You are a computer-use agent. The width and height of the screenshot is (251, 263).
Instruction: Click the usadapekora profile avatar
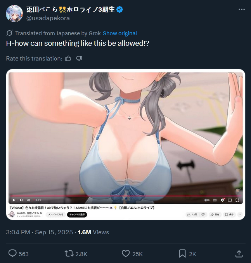(x=14, y=14)
